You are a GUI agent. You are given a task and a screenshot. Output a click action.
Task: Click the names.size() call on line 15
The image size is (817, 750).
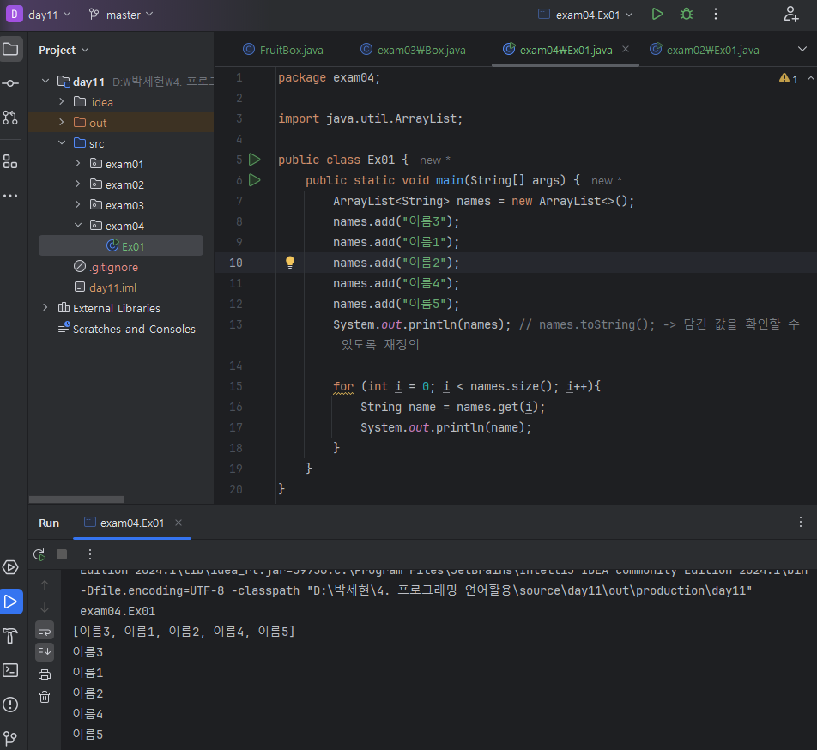(x=511, y=386)
